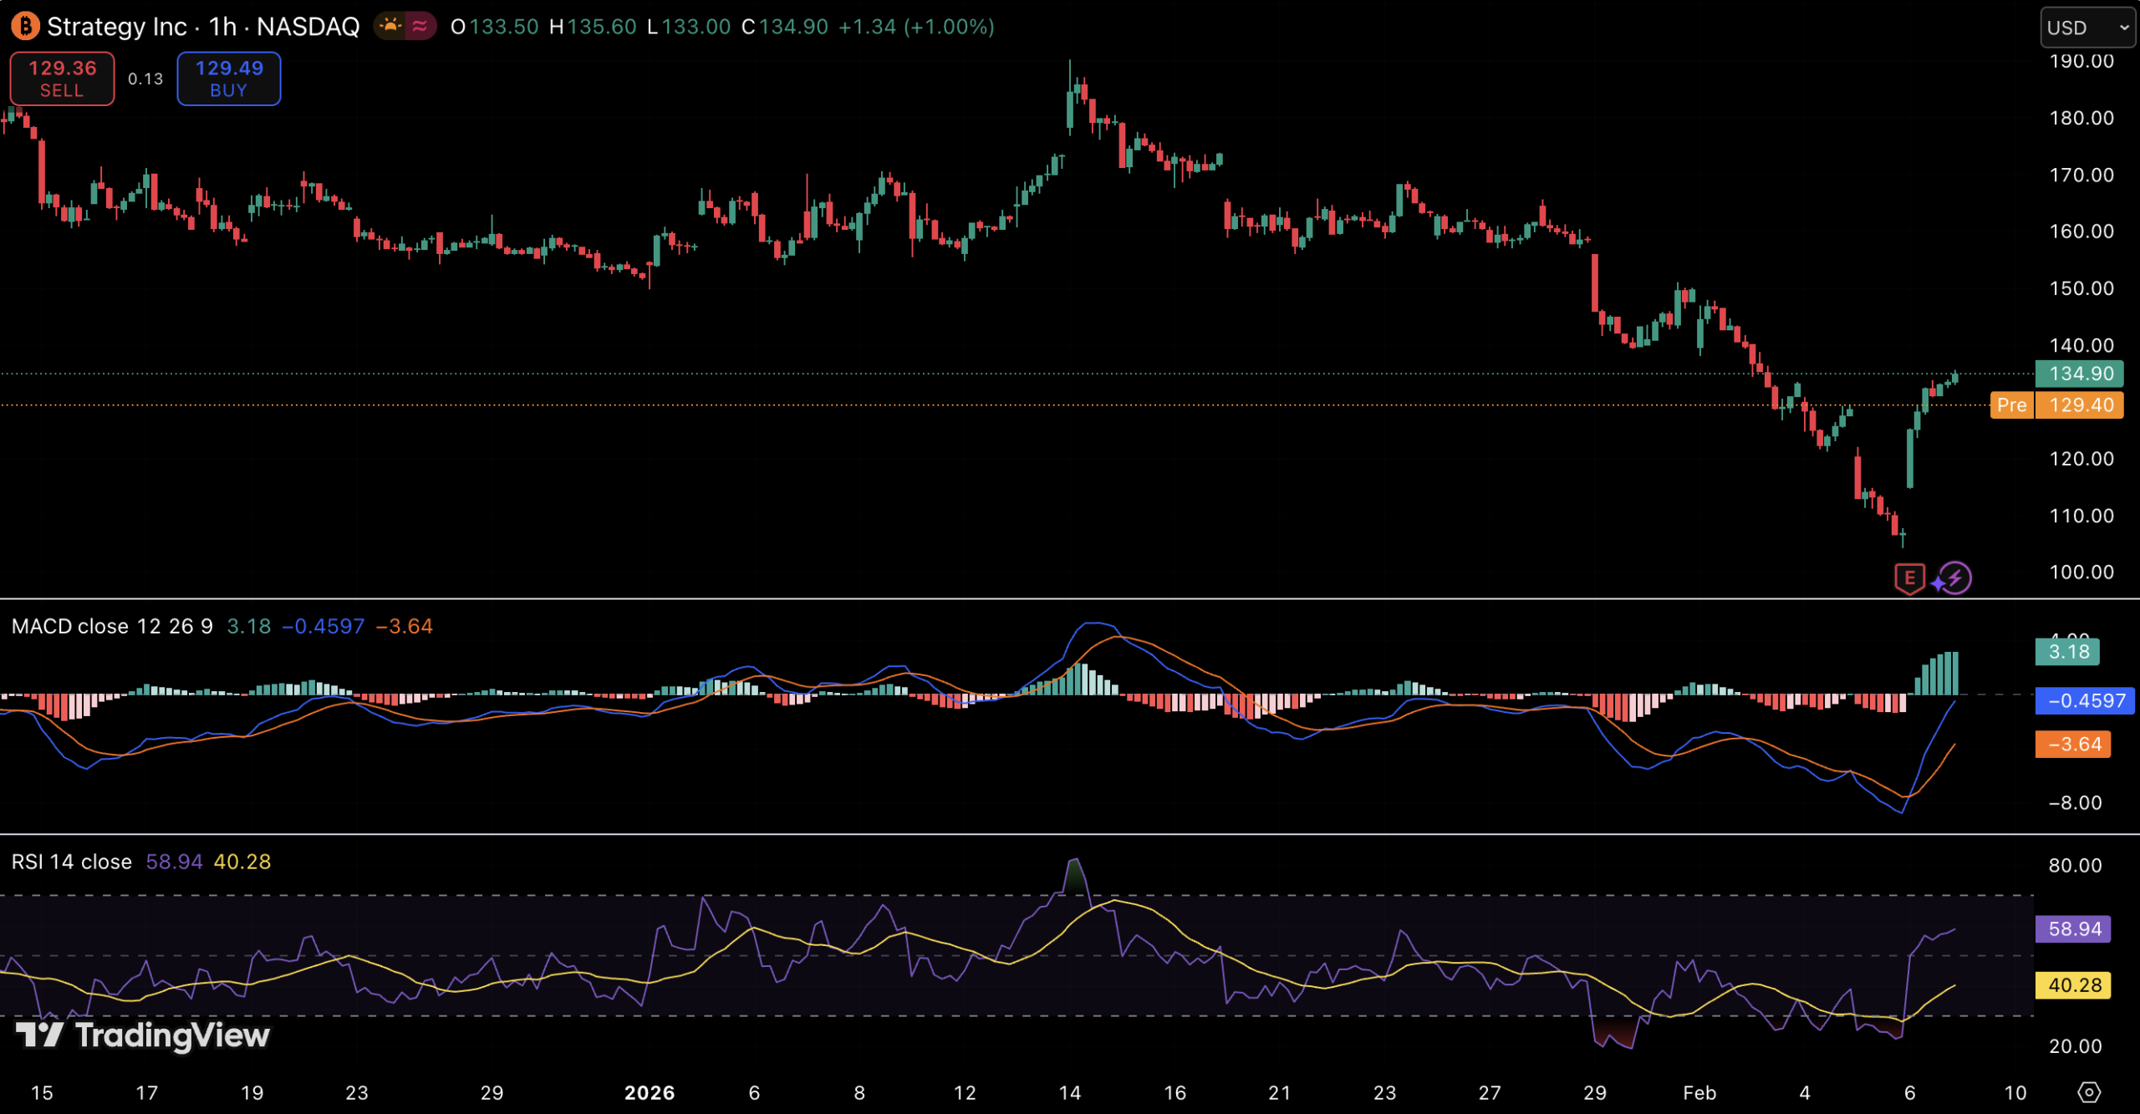Click the blue BUY 129.49 button
Screen dimensions: 2140x1114
pyautogui.click(x=229, y=79)
